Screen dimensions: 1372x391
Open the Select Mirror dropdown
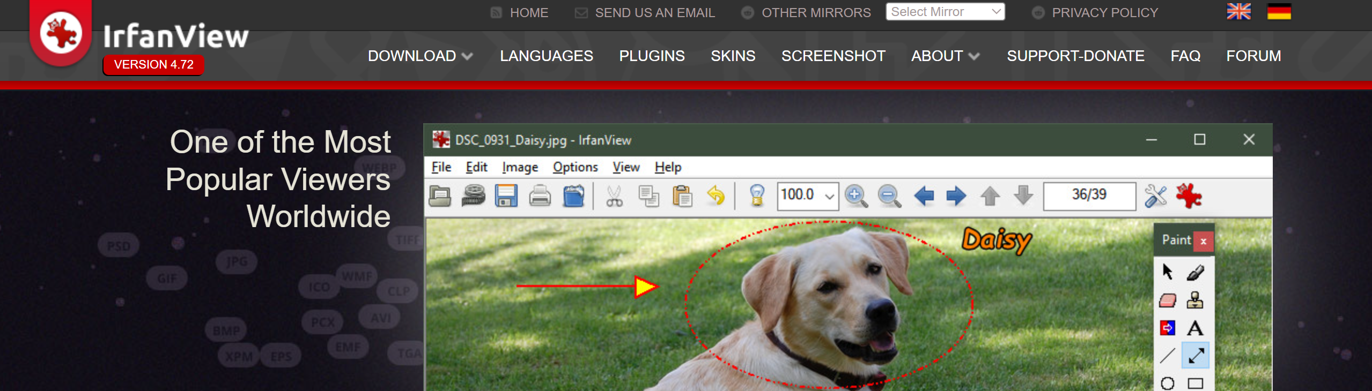pos(945,12)
